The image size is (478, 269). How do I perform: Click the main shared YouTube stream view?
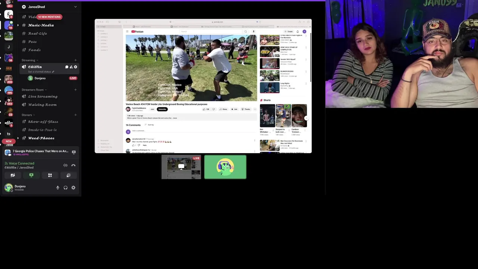(203, 86)
